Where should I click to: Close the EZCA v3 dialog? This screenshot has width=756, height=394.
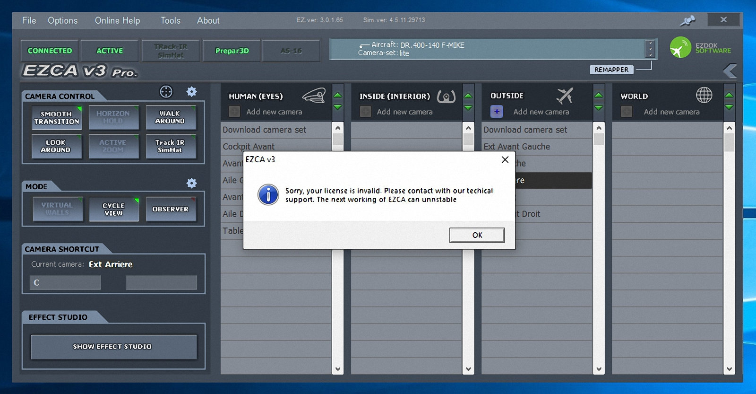point(505,159)
